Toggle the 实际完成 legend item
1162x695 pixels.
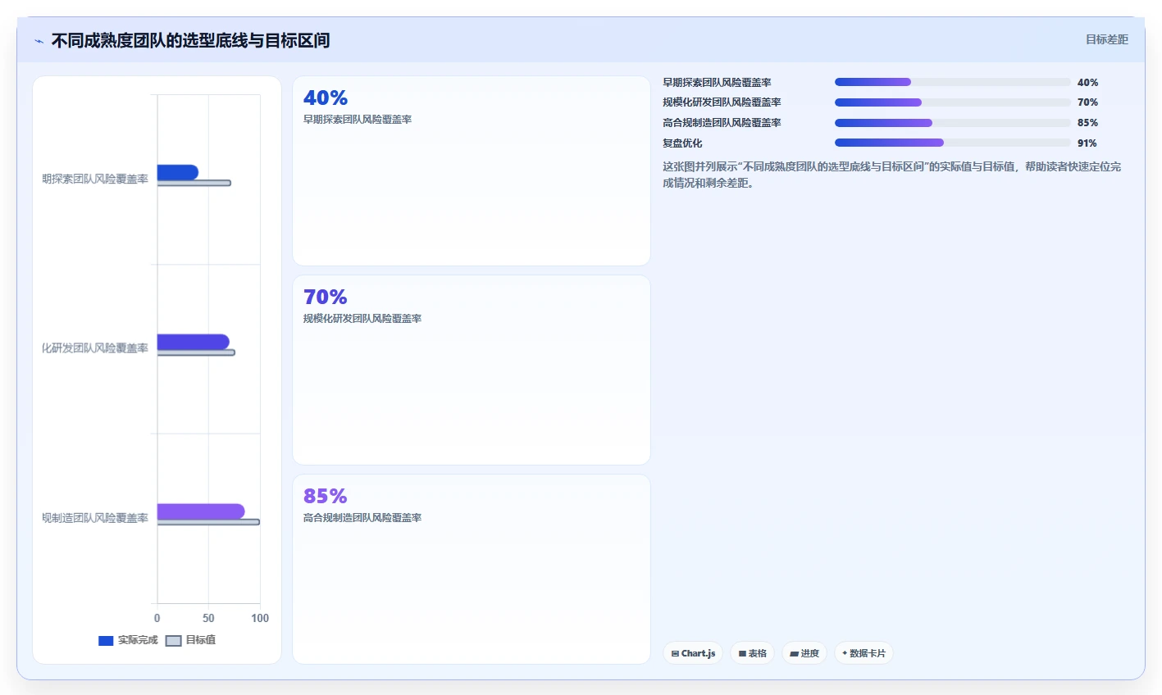pos(128,640)
